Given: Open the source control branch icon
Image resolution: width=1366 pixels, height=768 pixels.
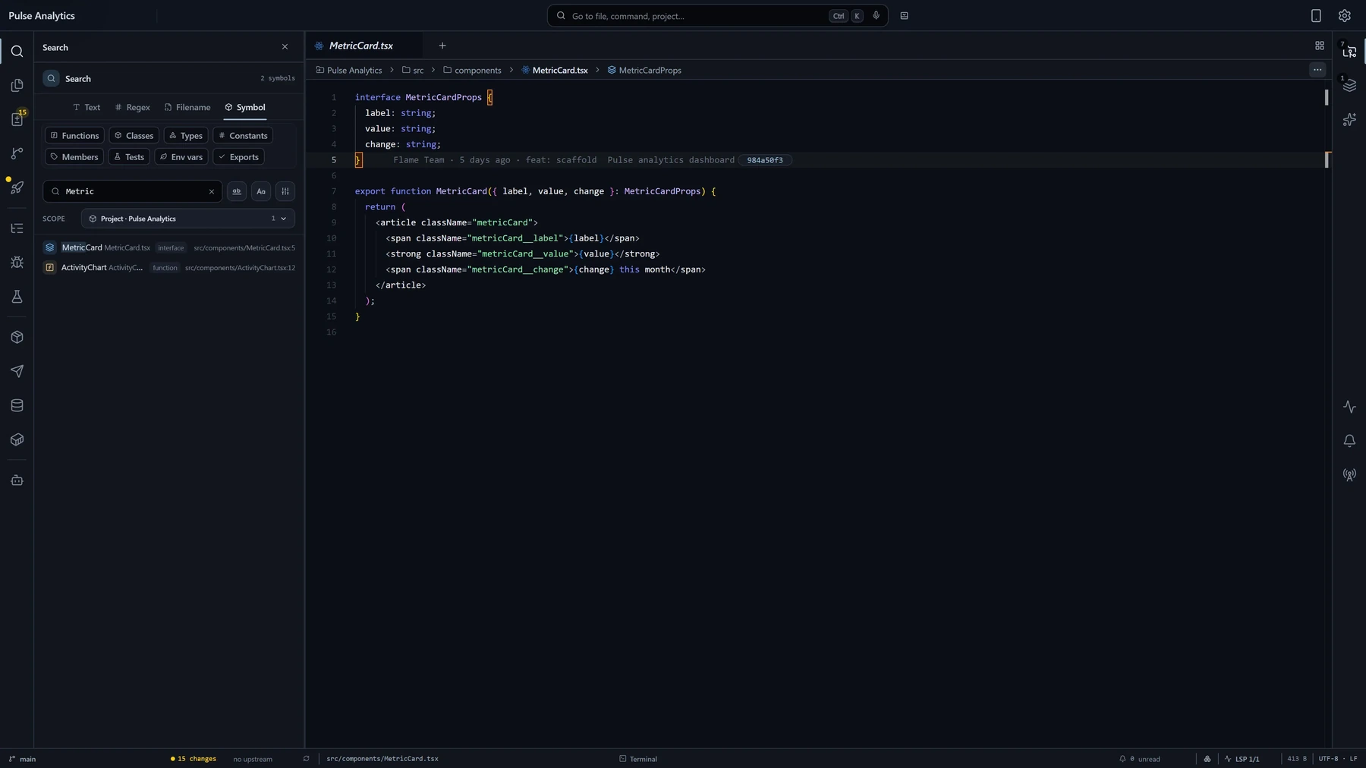Looking at the screenshot, I should [x=17, y=153].
